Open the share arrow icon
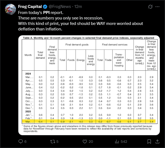 click(157, 141)
